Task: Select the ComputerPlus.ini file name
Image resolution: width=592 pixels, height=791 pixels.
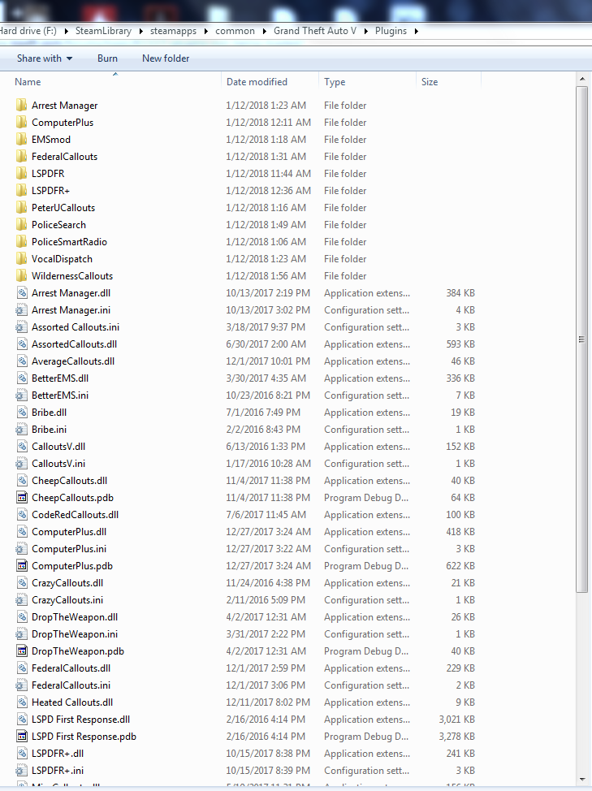Action: [69, 549]
